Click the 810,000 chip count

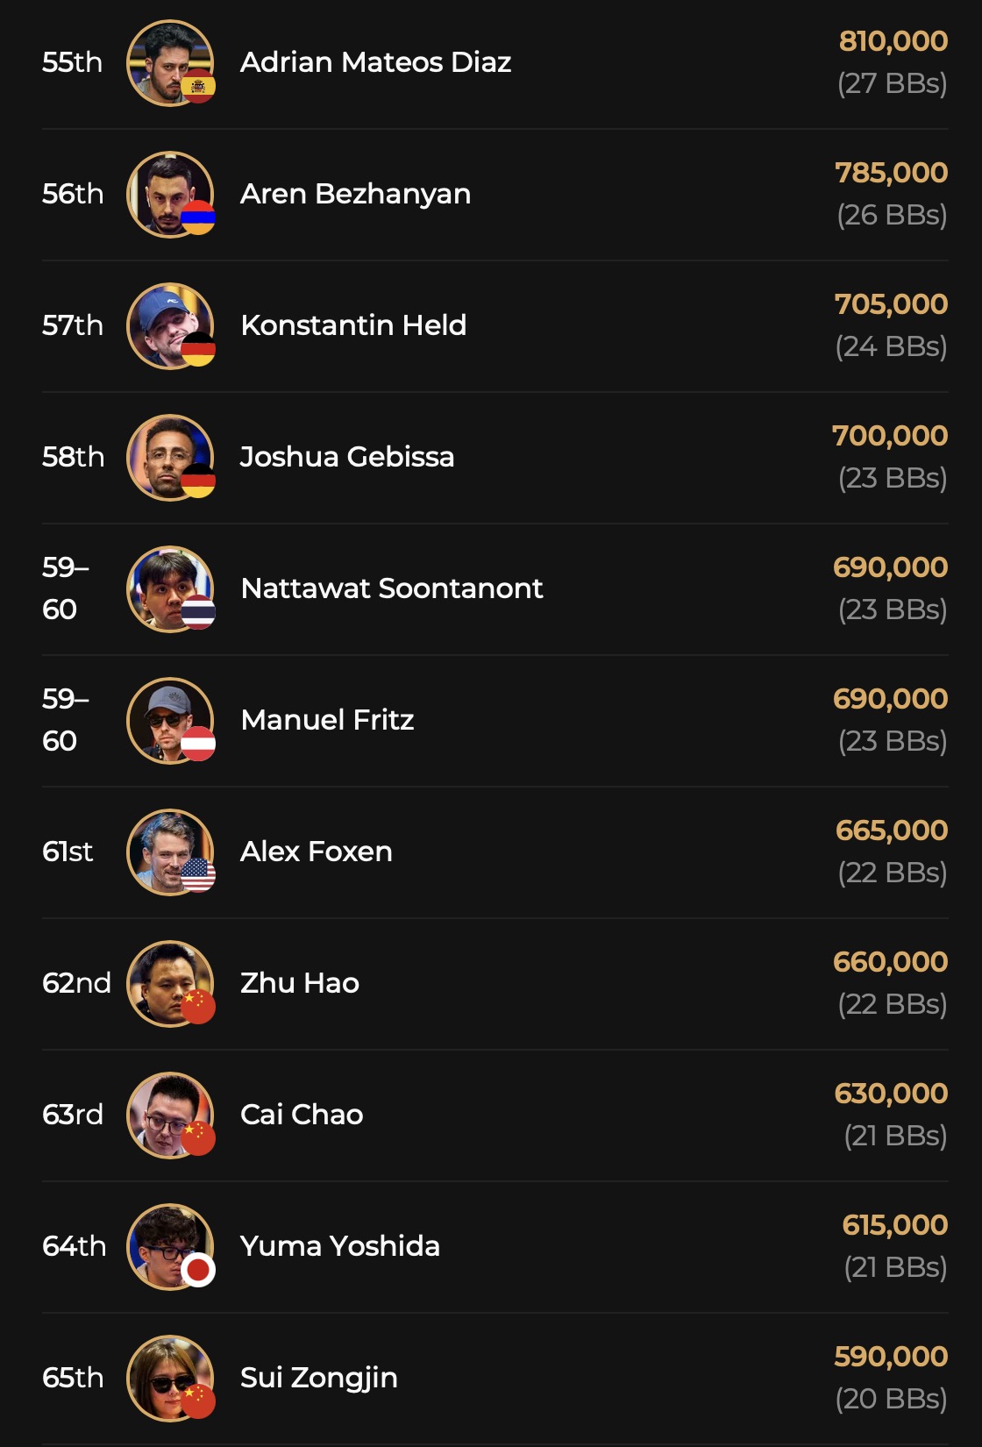[893, 41]
